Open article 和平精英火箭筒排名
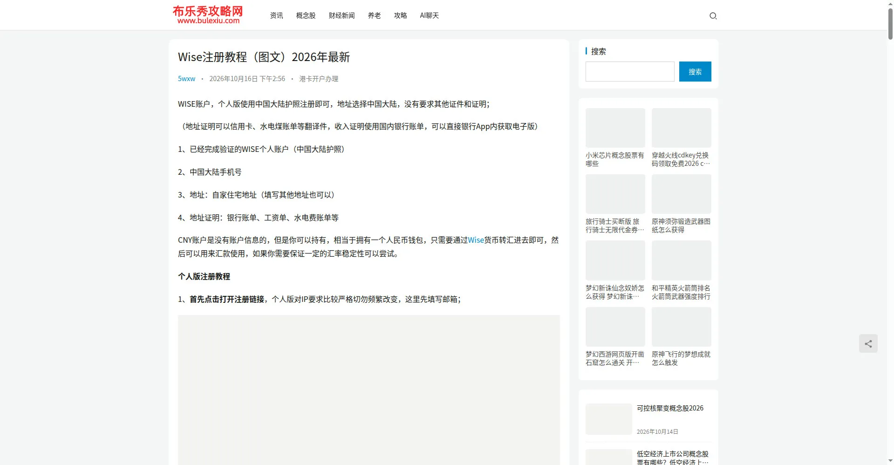Viewport: 894px width, 465px height. [681, 292]
